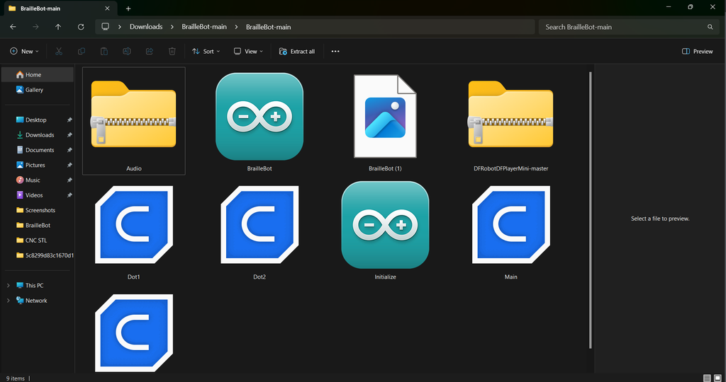Select the Initialize Arduino sketch file
726x382 pixels.
click(385, 230)
